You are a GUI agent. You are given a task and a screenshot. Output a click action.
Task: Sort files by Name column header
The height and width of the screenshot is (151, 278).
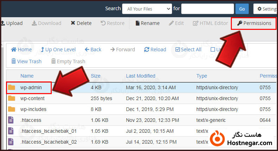pos(27,75)
